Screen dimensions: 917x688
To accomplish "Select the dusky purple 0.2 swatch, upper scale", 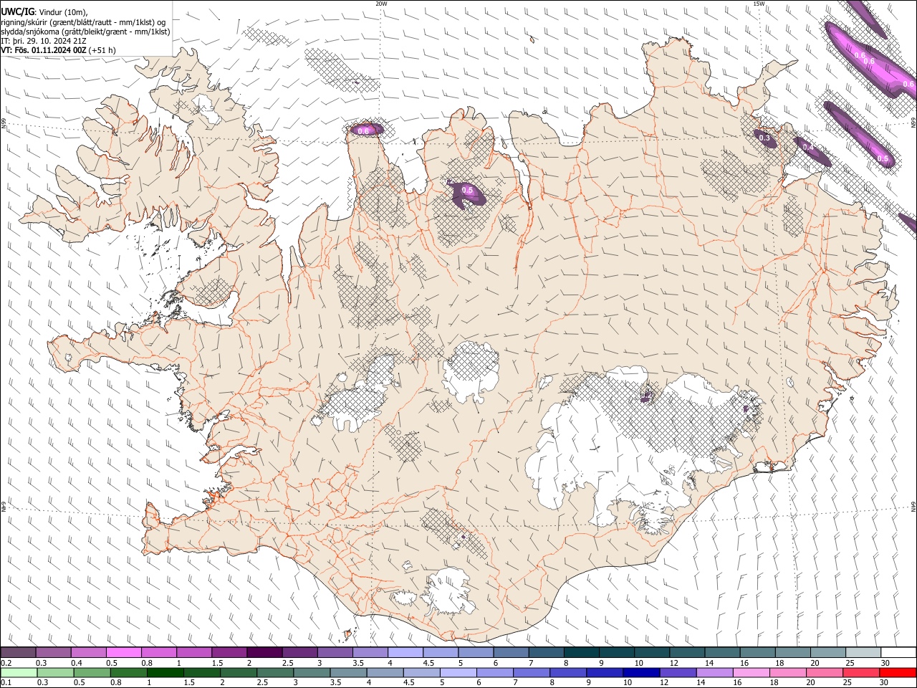I will [x=18, y=653].
